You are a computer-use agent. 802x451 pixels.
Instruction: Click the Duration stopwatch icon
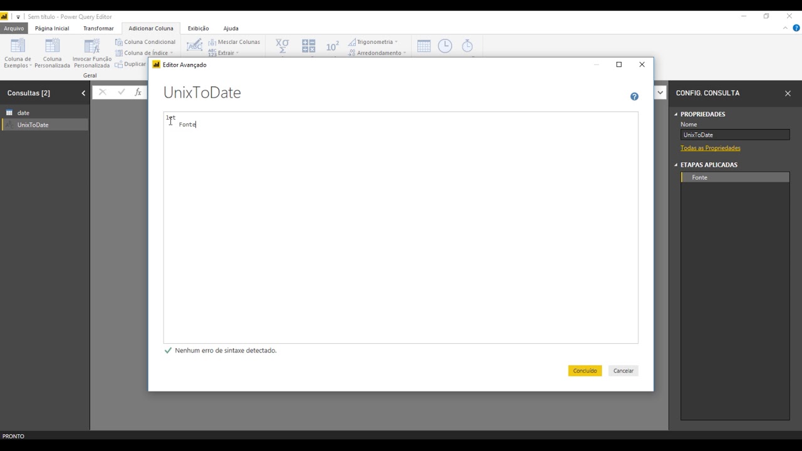coord(467,46)
